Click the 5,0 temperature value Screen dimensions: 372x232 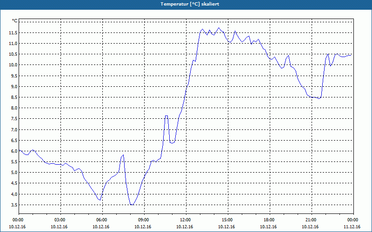point(14,173)
